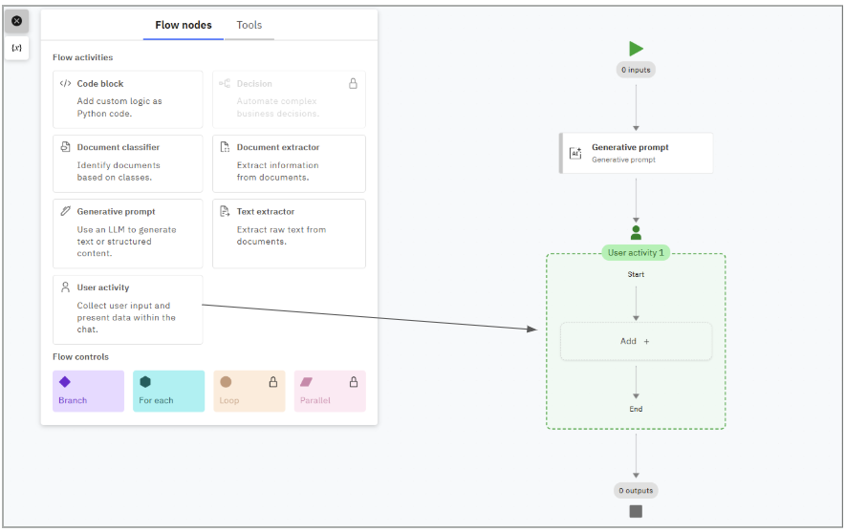Click the Text extractor icon

[x=225, y=212]
